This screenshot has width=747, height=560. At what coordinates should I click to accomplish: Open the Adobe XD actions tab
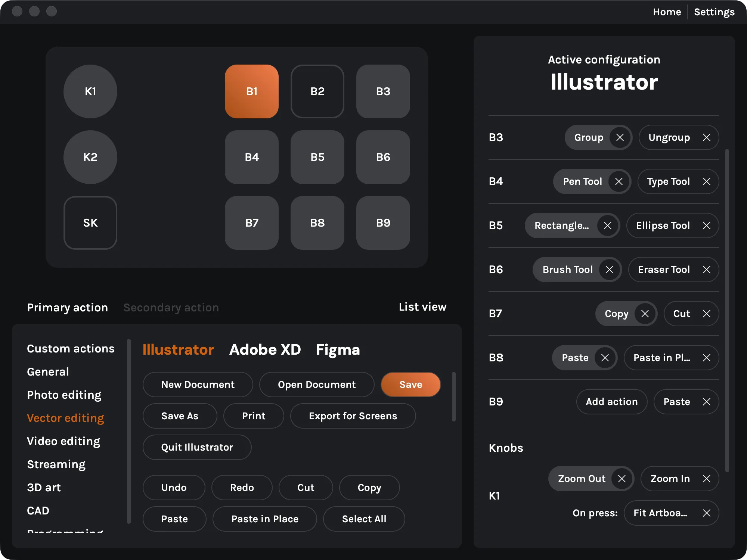click(x=265, y=350)
